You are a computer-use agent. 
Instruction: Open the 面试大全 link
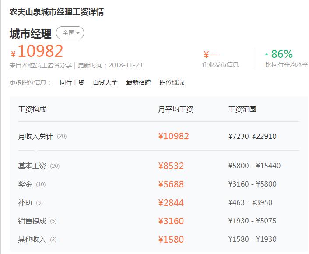pyautogui.click(x=105, y=82)
